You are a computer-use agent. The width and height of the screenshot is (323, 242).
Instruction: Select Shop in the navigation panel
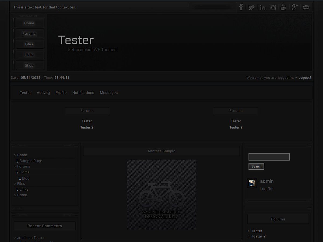(x=29, y=65)
